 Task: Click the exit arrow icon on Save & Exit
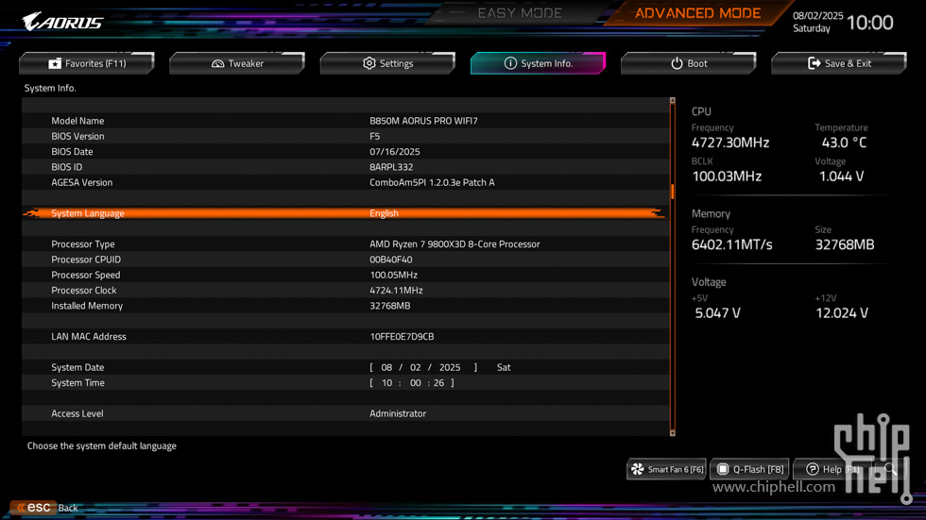[x=814, y=63]
